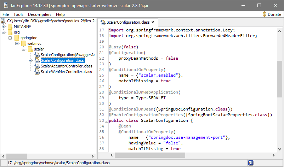The height and width of the screenshot is (167, 284).
Task: Open the Decompilers menu
Action: [x=40, y=14]
